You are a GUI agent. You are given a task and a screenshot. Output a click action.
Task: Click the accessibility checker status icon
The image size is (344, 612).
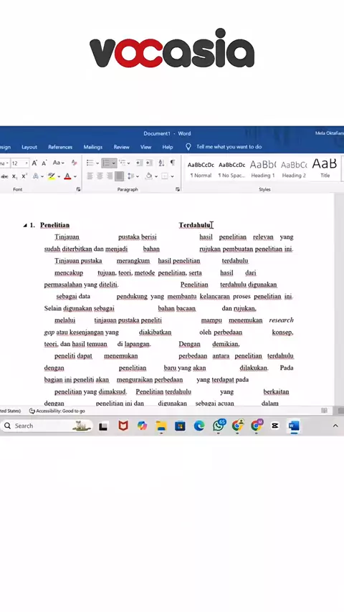(x=32, y=411)
